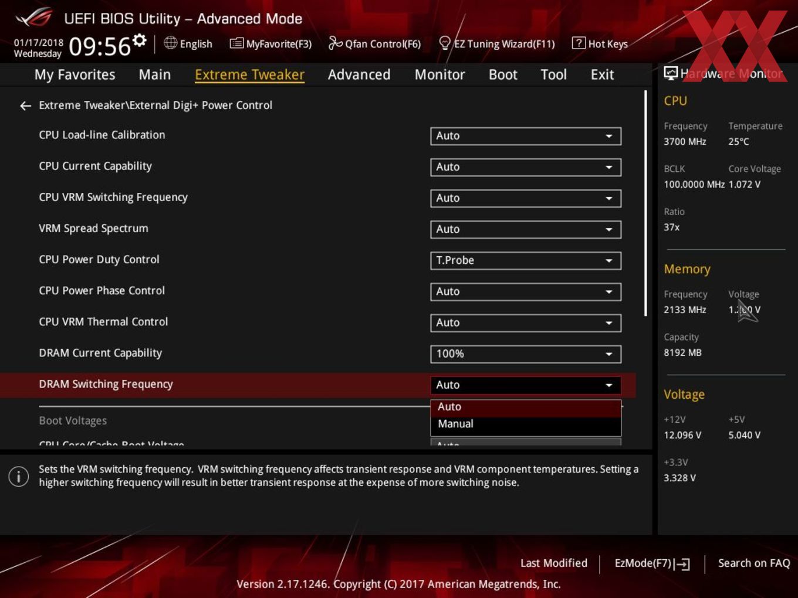Open the Tool tab
Screen dimensions: 798x598
pos(553,74)
